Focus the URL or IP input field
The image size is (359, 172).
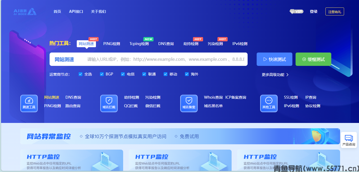coord(166,59)
